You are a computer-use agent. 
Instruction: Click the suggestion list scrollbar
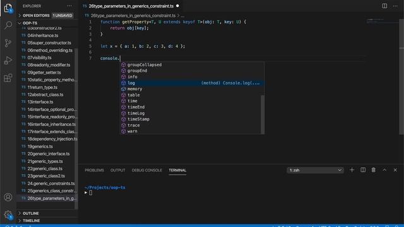point(263,115)
